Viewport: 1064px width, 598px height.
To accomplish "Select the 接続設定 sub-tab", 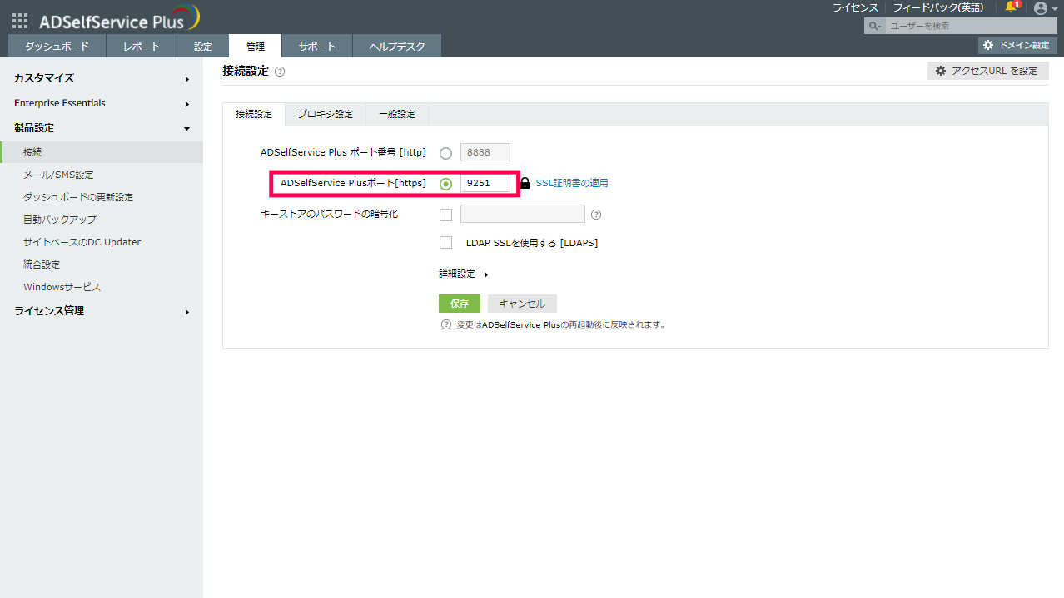I will click(x=254, y=114).
